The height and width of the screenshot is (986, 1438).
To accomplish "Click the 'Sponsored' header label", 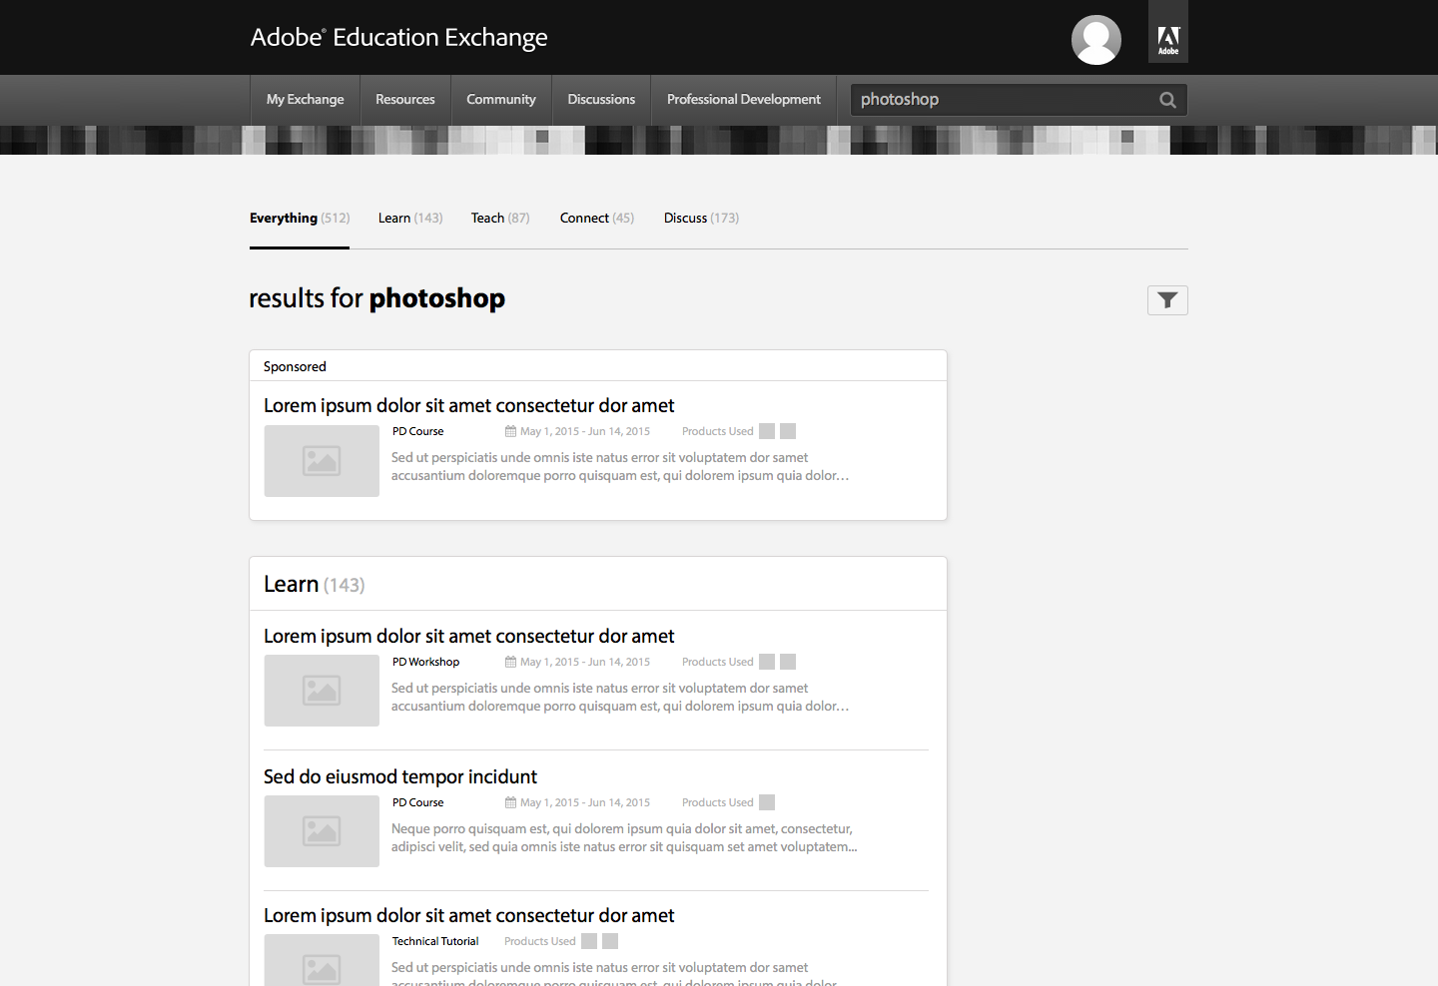I will [x=295, y=366].
